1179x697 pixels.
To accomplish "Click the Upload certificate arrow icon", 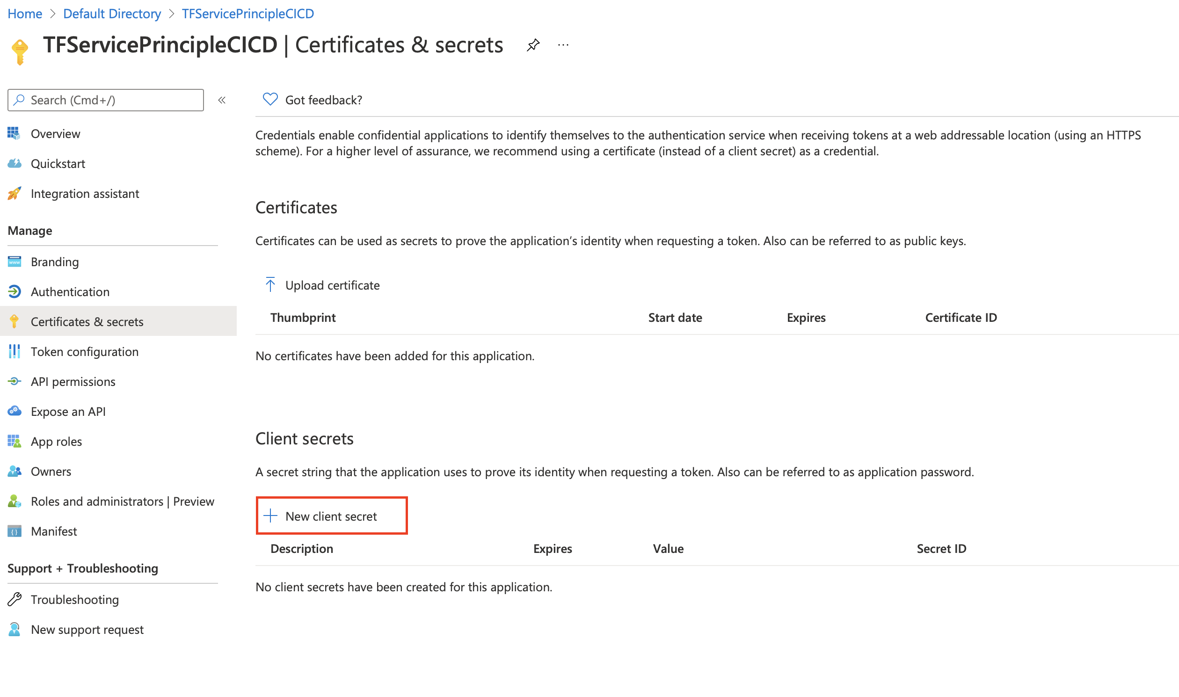I will pos(270,284).
